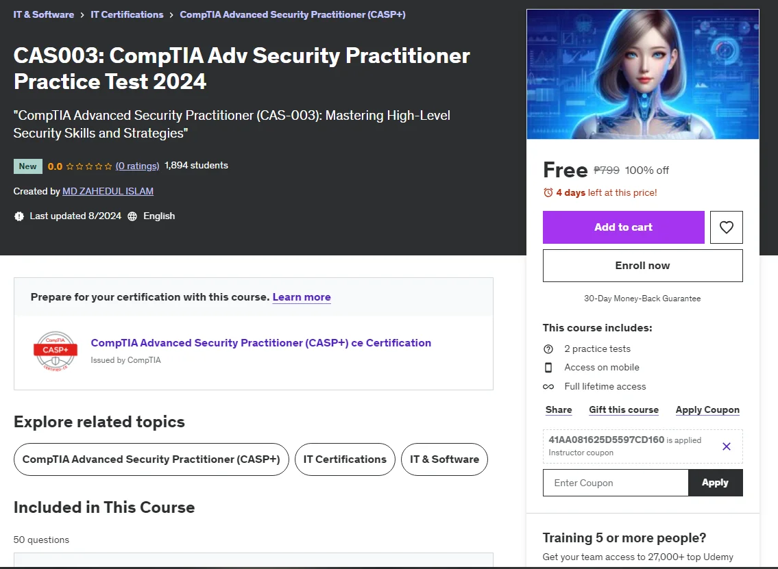Open CompTIA Advanced Security Practitioner (CASP+) breadcrumb
This screenshot has width=778, height=569.
pyautogui.click(x=293, y=14)
